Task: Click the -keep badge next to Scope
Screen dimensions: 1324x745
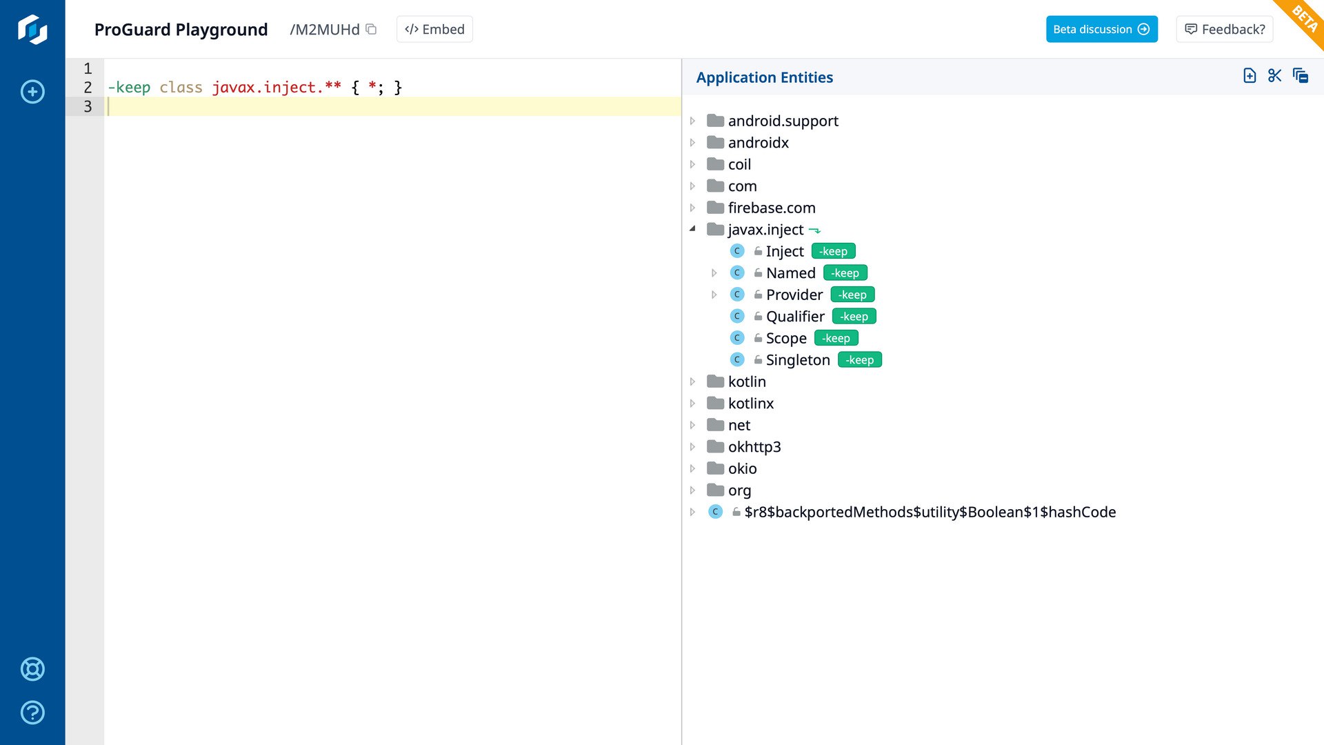Action: click(x=836, y=338)
